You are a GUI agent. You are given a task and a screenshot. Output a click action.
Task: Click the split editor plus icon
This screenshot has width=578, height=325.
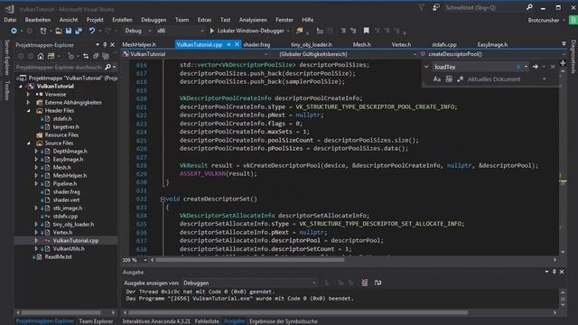tap(563, 63)
